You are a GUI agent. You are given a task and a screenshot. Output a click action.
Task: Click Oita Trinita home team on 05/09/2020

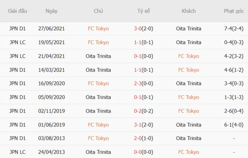[98, 97]
